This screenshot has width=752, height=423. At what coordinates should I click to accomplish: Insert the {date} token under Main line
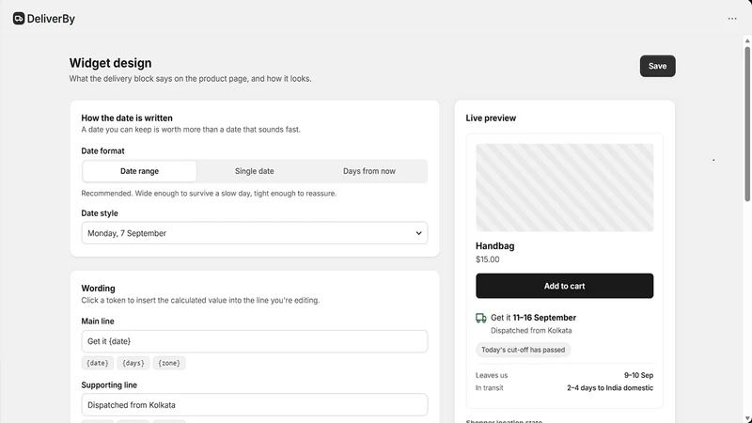[98, 363]
